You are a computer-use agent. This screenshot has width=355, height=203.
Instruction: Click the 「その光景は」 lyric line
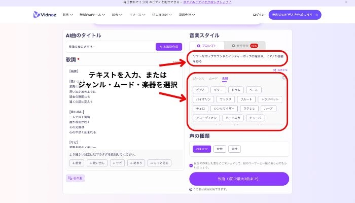77,127
